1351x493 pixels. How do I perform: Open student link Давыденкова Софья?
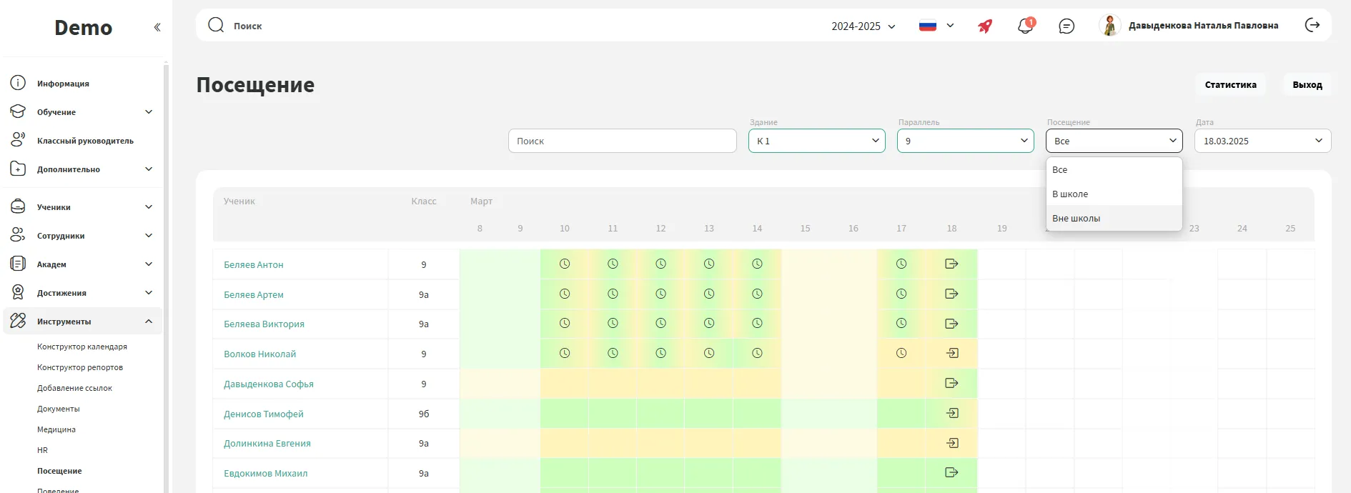pos(269,384)
